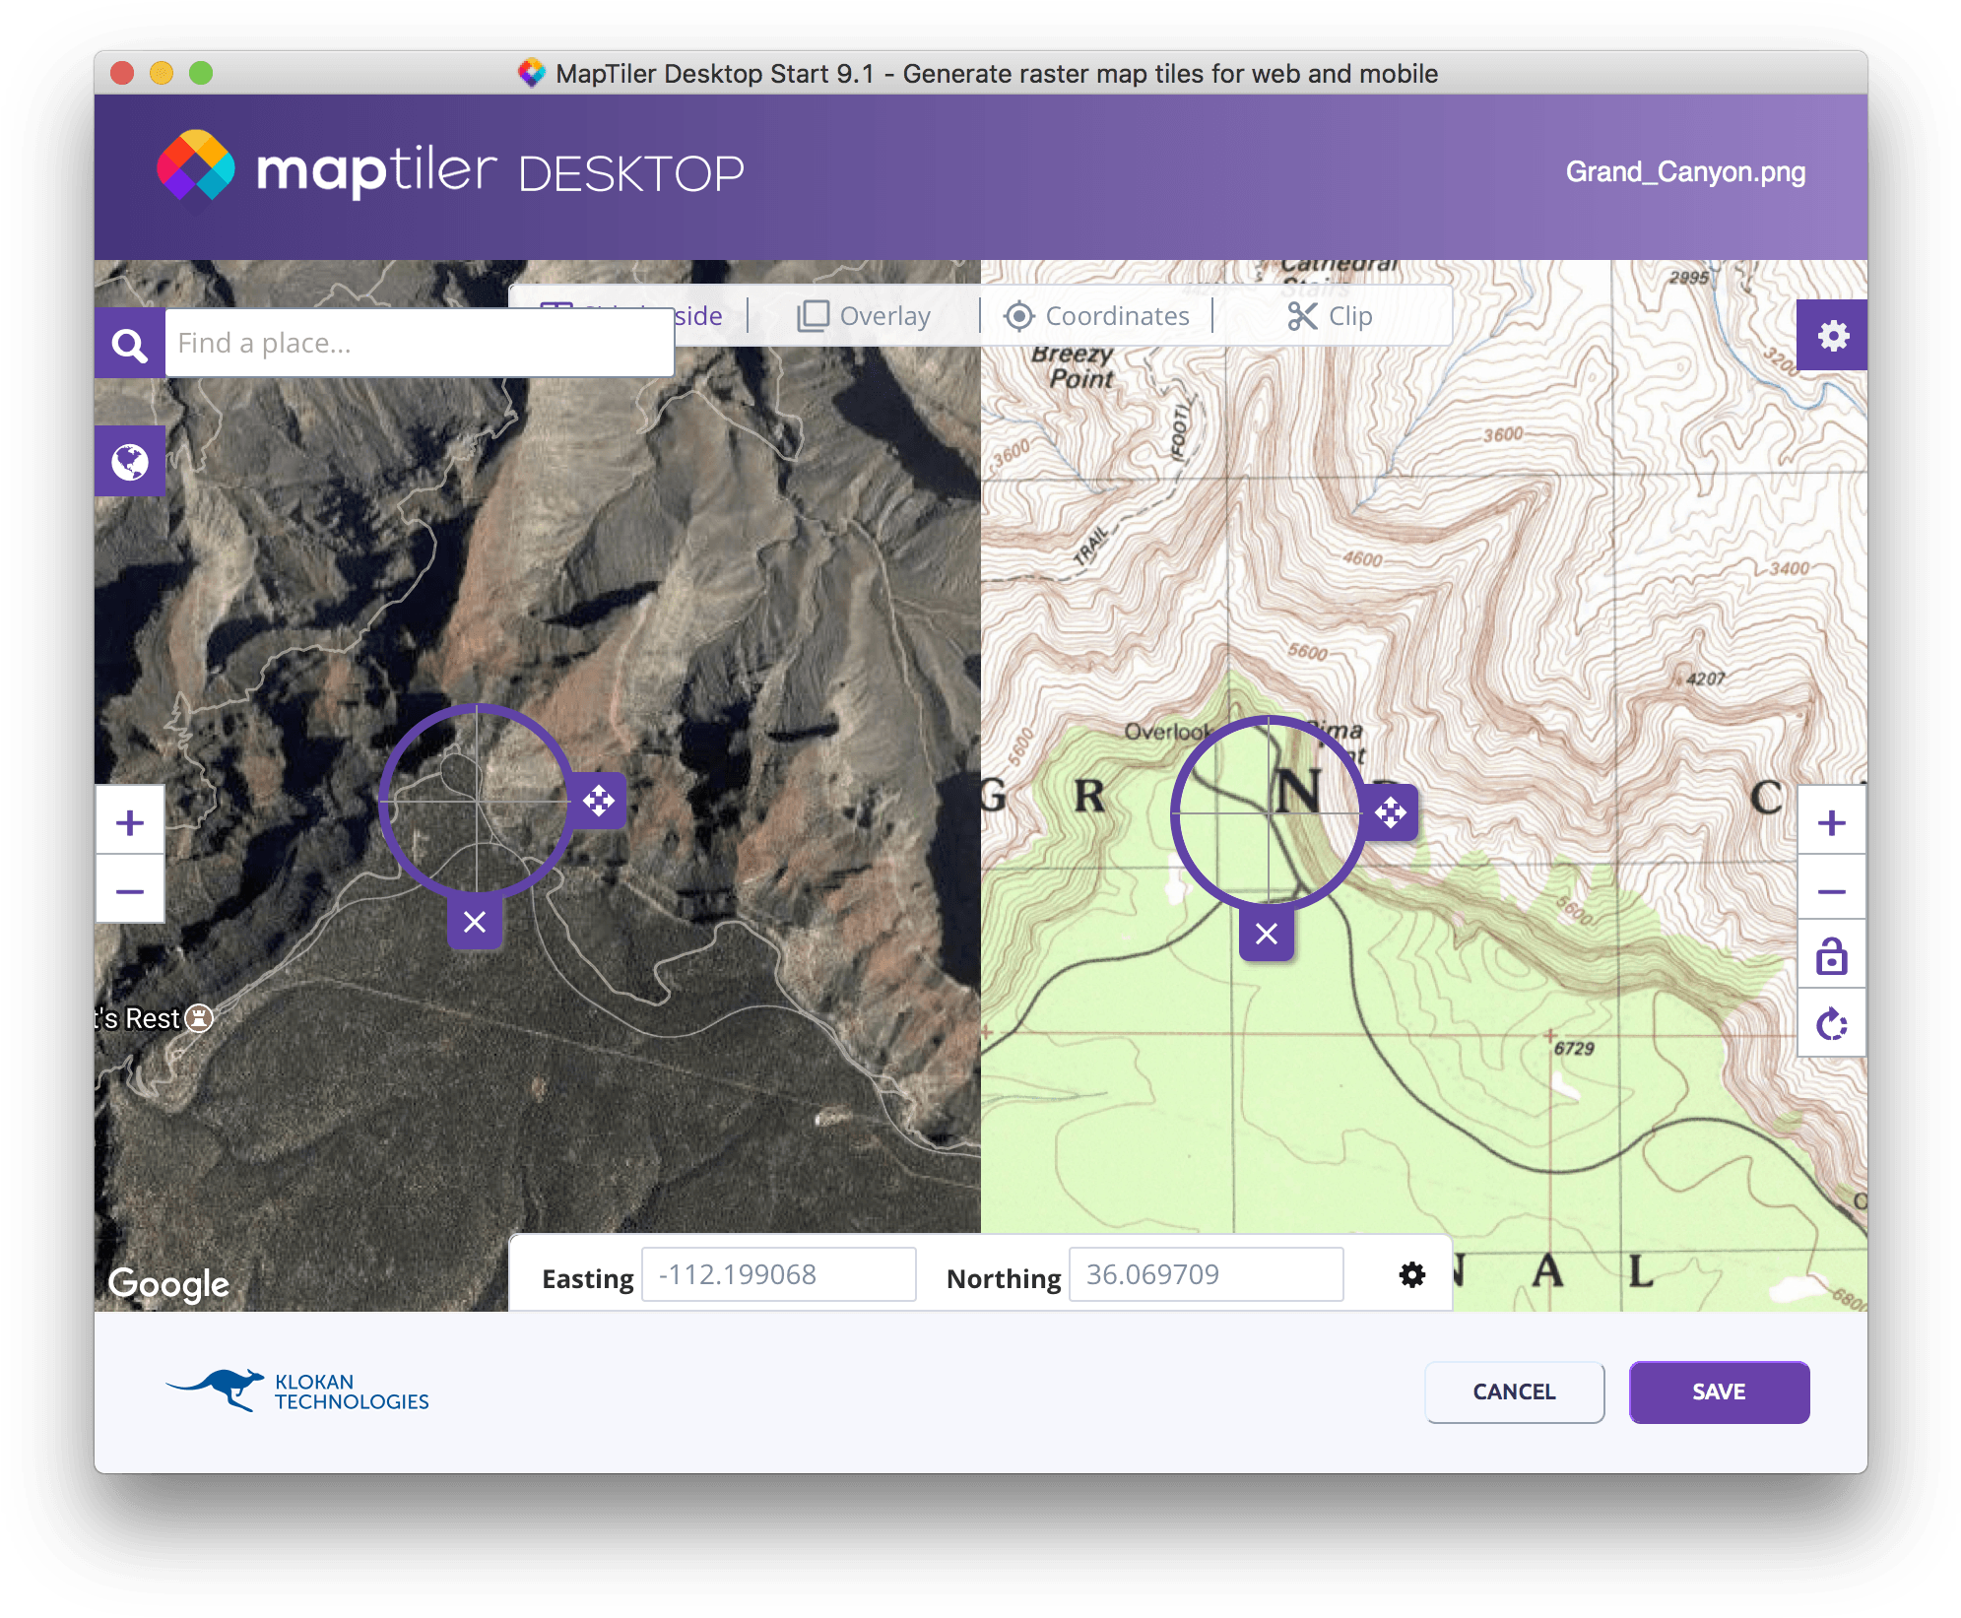Select the Clip tool with scissors icon
Screen dimensions: 1961x1618
click(1332, 315)
